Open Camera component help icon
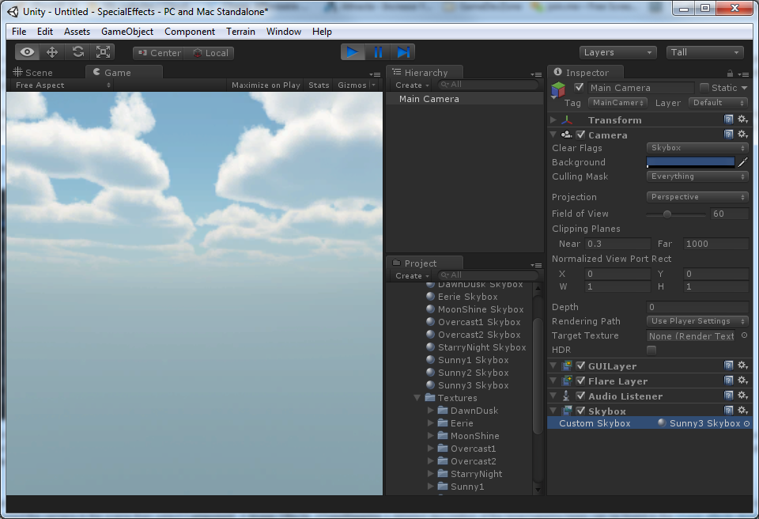 pos(728,134)
